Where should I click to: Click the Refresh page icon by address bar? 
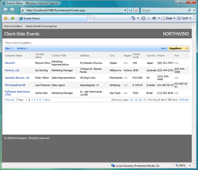[x=130, y=10]
